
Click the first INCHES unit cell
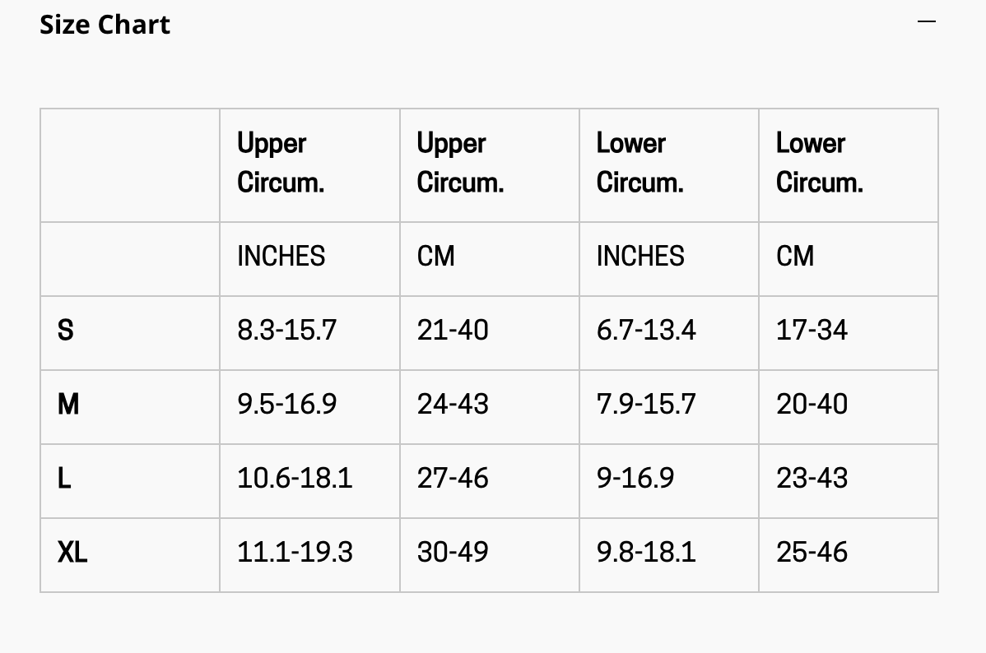click(x=281, y=257)
